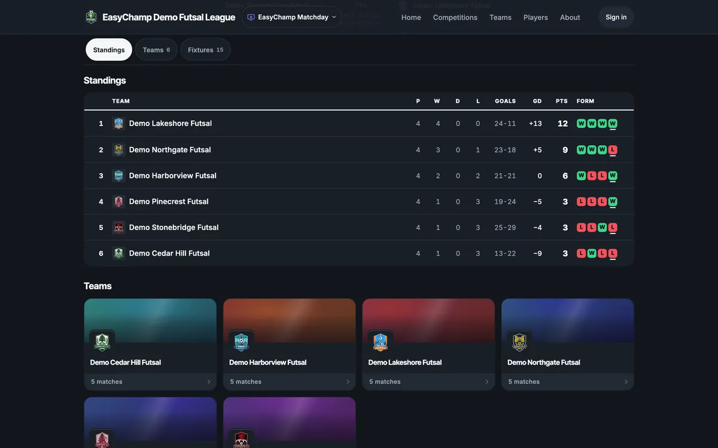Click the FORM column header
The image size is (718, 448).
pyautogui.click(x=586, y=101)
